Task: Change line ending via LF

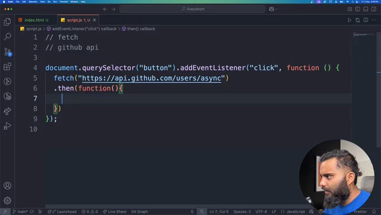Action: (x=274, y=212)
